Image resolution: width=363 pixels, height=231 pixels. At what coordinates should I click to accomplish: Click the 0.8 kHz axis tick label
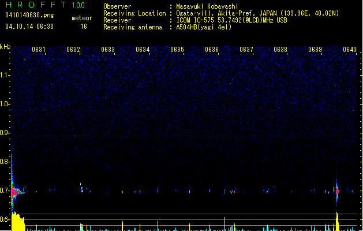pyautogui.click(x=5, y=162)
